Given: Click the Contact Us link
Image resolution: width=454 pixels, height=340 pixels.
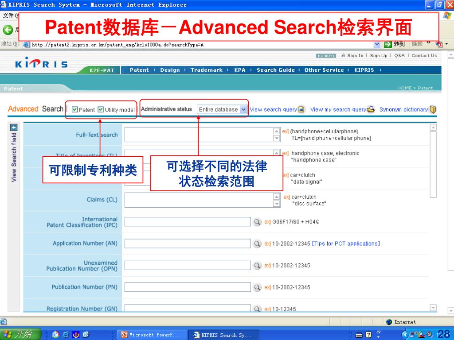Looking at the screenshot, I should tap(424, 55).
